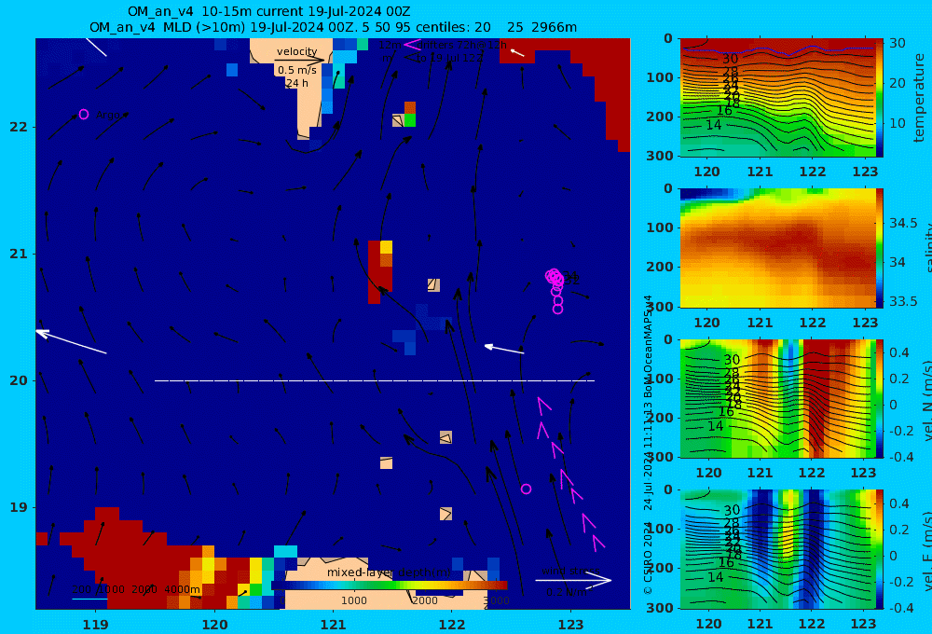932x634 pixels.
Task: Click the 'drifters 72h@12h' legend text
Action: 461,45
